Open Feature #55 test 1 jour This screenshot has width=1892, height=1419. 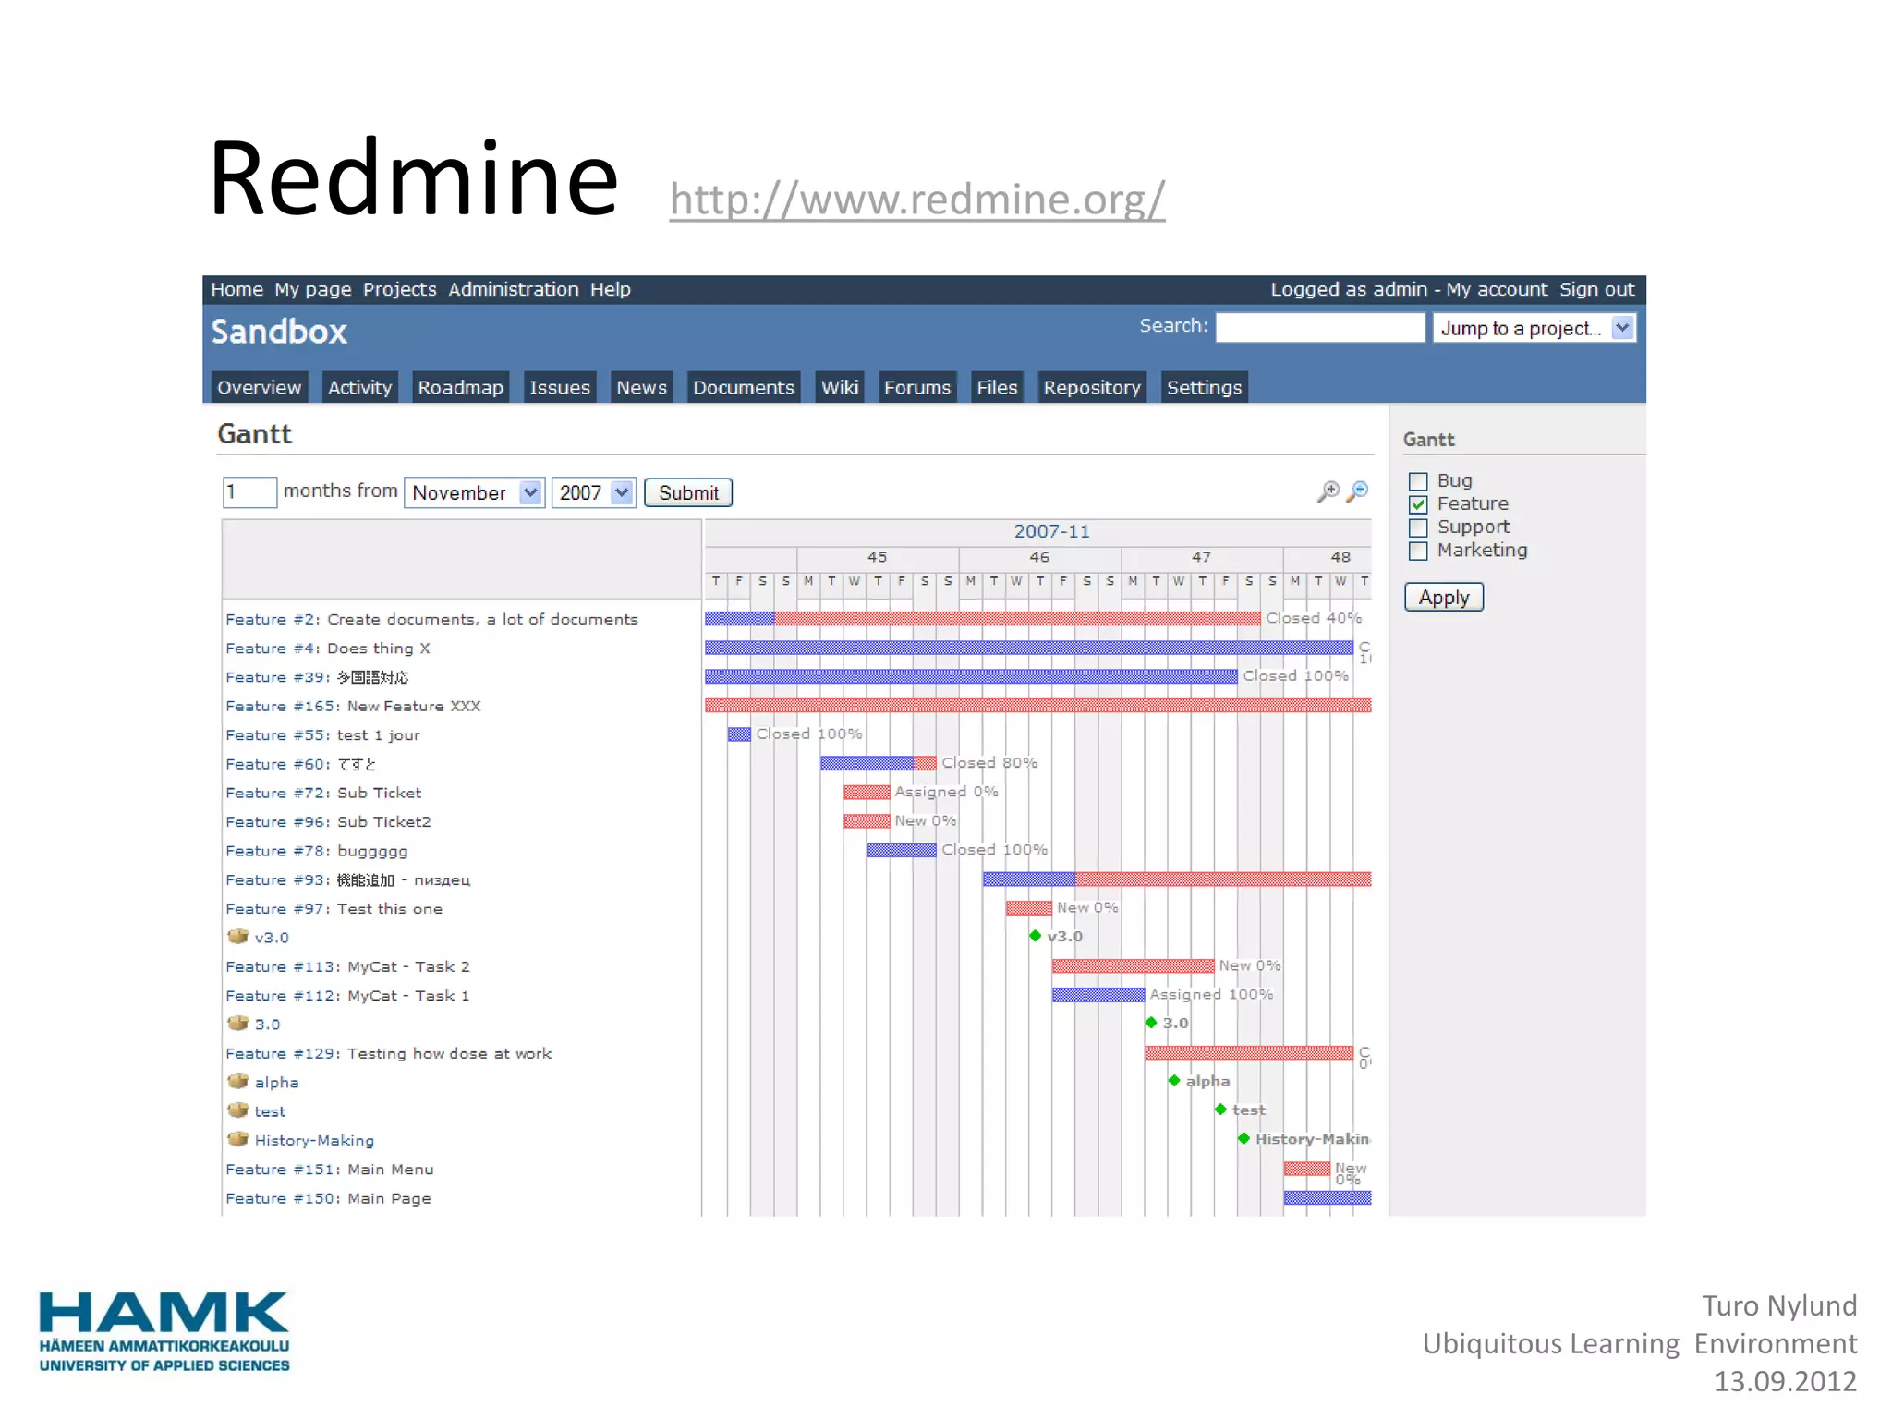322,734
